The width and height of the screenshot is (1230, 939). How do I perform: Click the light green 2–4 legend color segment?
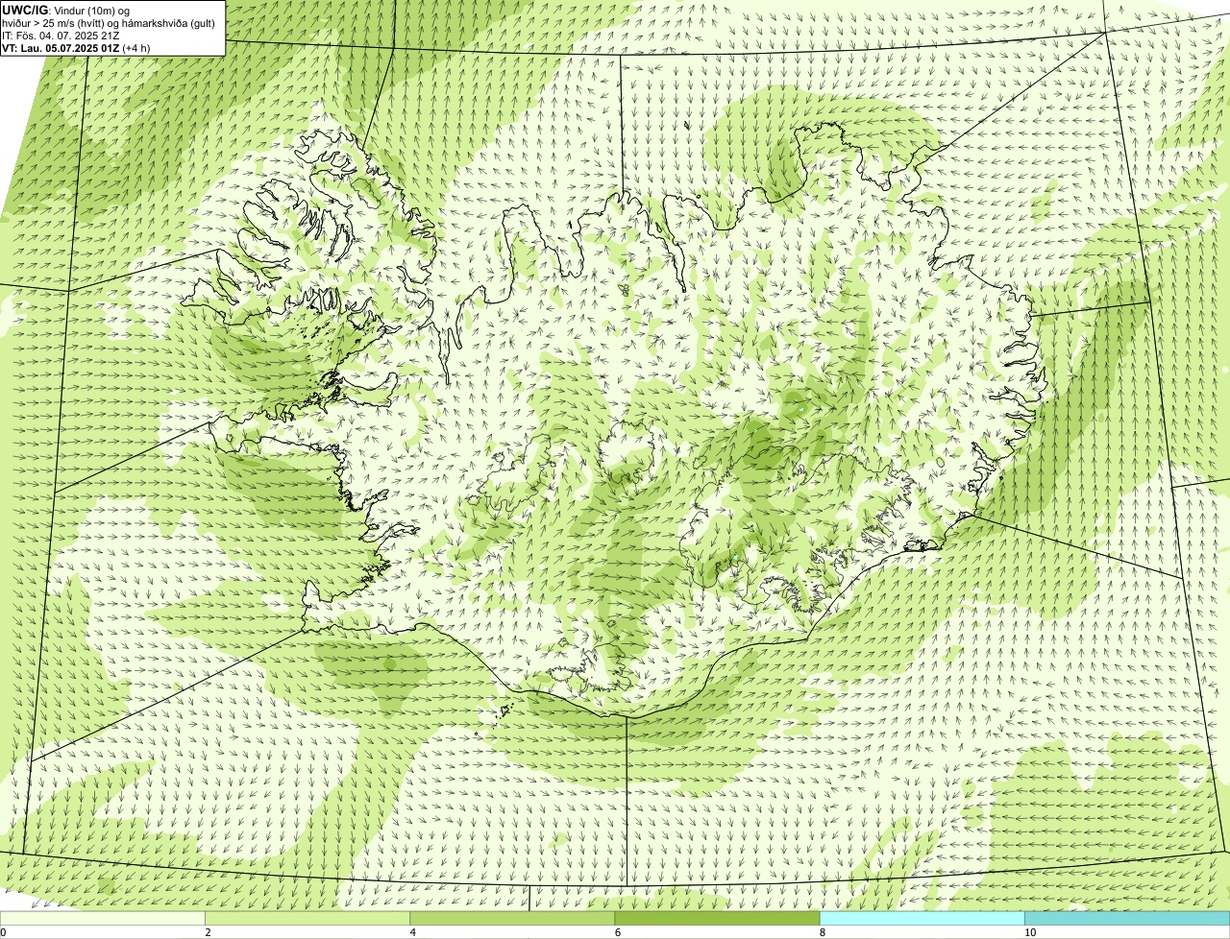[x=307, y=919]
